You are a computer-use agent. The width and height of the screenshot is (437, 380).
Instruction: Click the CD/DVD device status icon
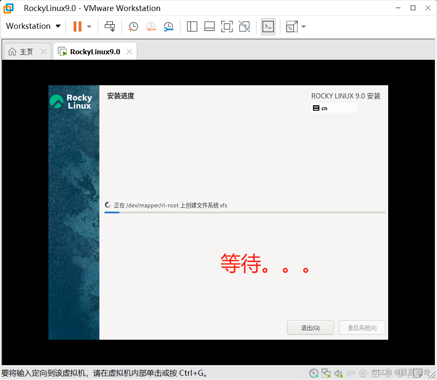pos(314,373)
